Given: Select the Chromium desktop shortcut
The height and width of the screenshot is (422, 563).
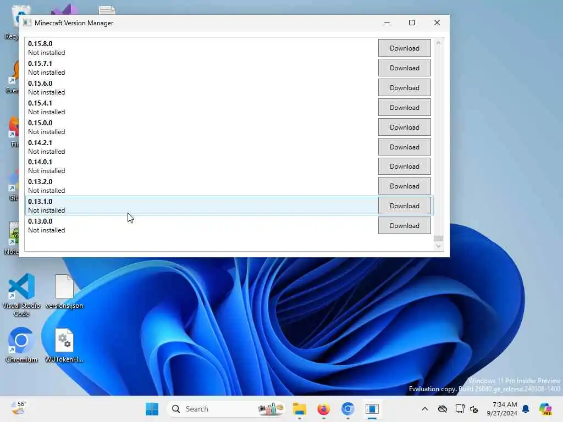Looking at the screenshot, I should (21, 345).
